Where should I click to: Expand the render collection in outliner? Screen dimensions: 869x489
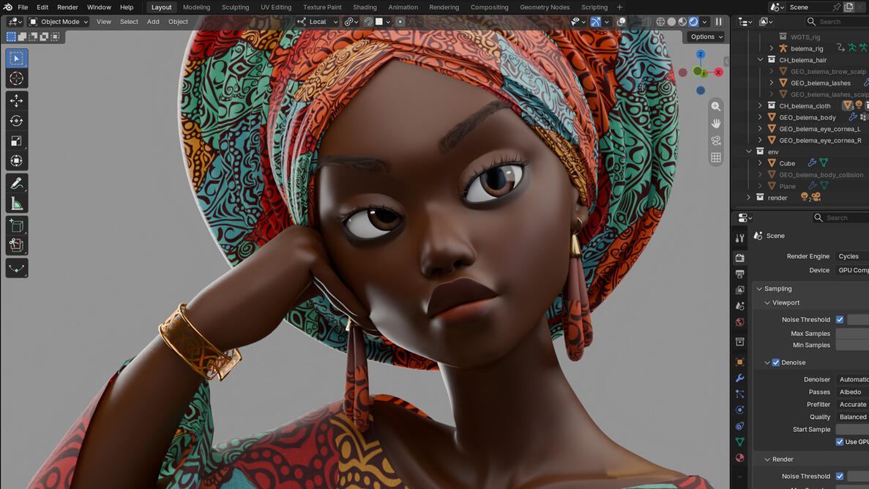749,198
